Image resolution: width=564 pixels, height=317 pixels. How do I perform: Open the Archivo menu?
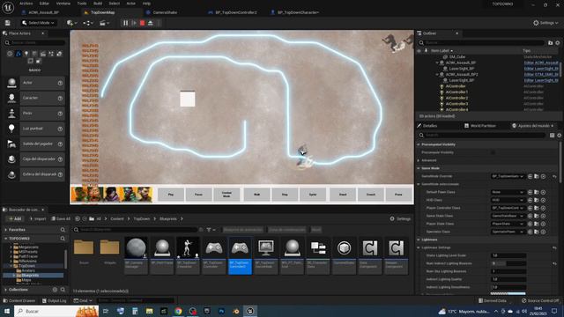pos(26,4)
